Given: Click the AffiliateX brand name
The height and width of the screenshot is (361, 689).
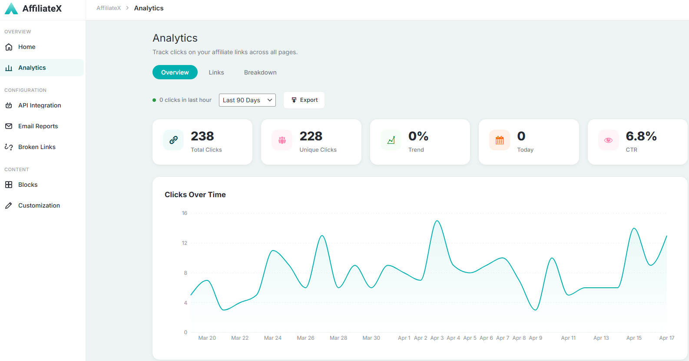Looking at the screenshot, I should 42,9.
